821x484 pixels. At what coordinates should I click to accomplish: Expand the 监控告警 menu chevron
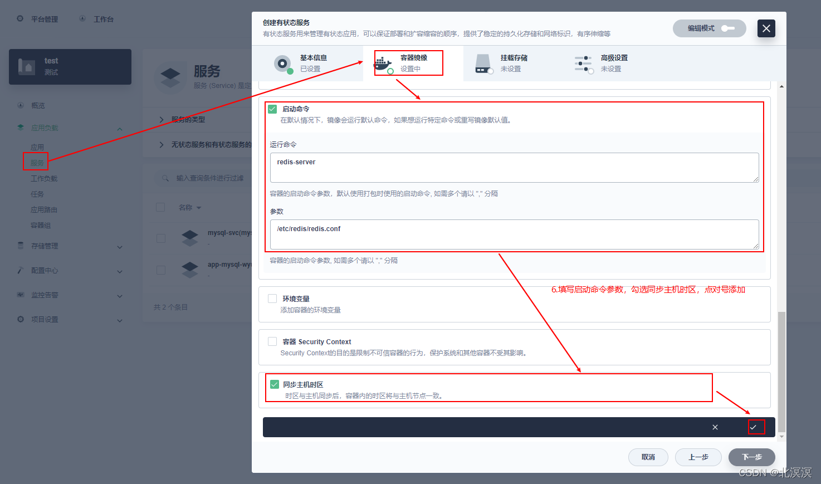click(120, 296)
